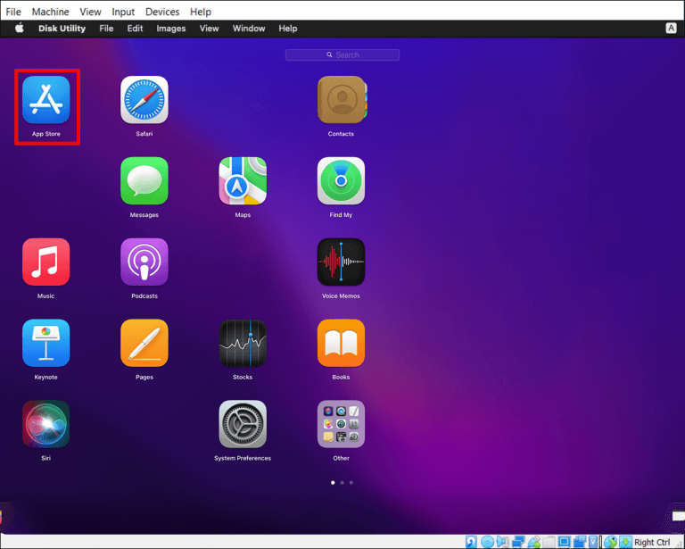This screenshot has width=685, height=549.
Task: Open the App Store app
Action: [x=45, y=100]
